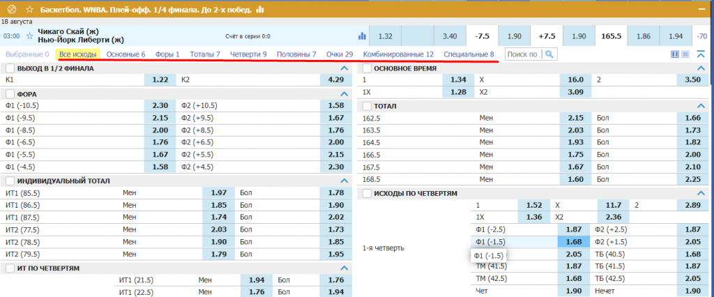Check the ТОТАЛ section checkbox
The image size is (714, 297).
pos(365,106)
